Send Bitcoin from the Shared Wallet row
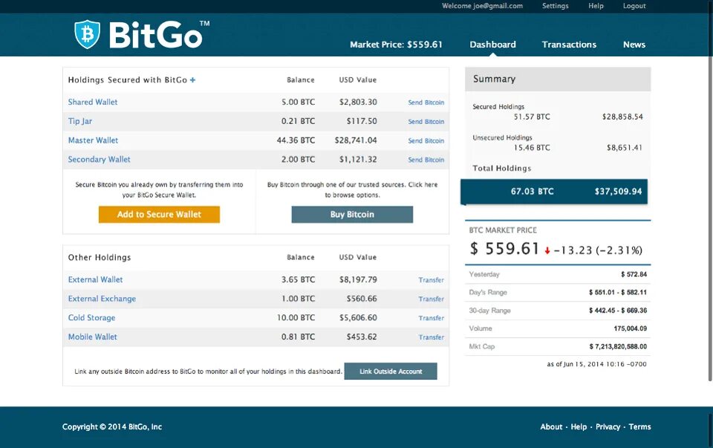This screenshot has height=448, width=713. click(x=426, y=103)
